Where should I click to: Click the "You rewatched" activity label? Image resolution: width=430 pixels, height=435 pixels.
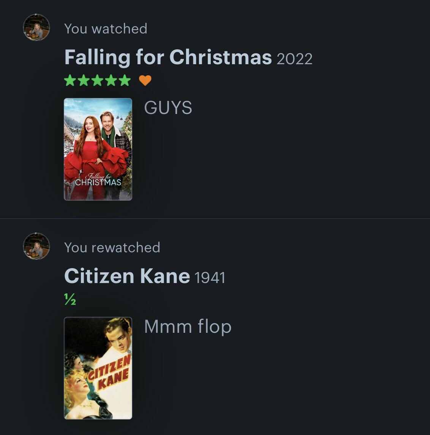[112, 247]
